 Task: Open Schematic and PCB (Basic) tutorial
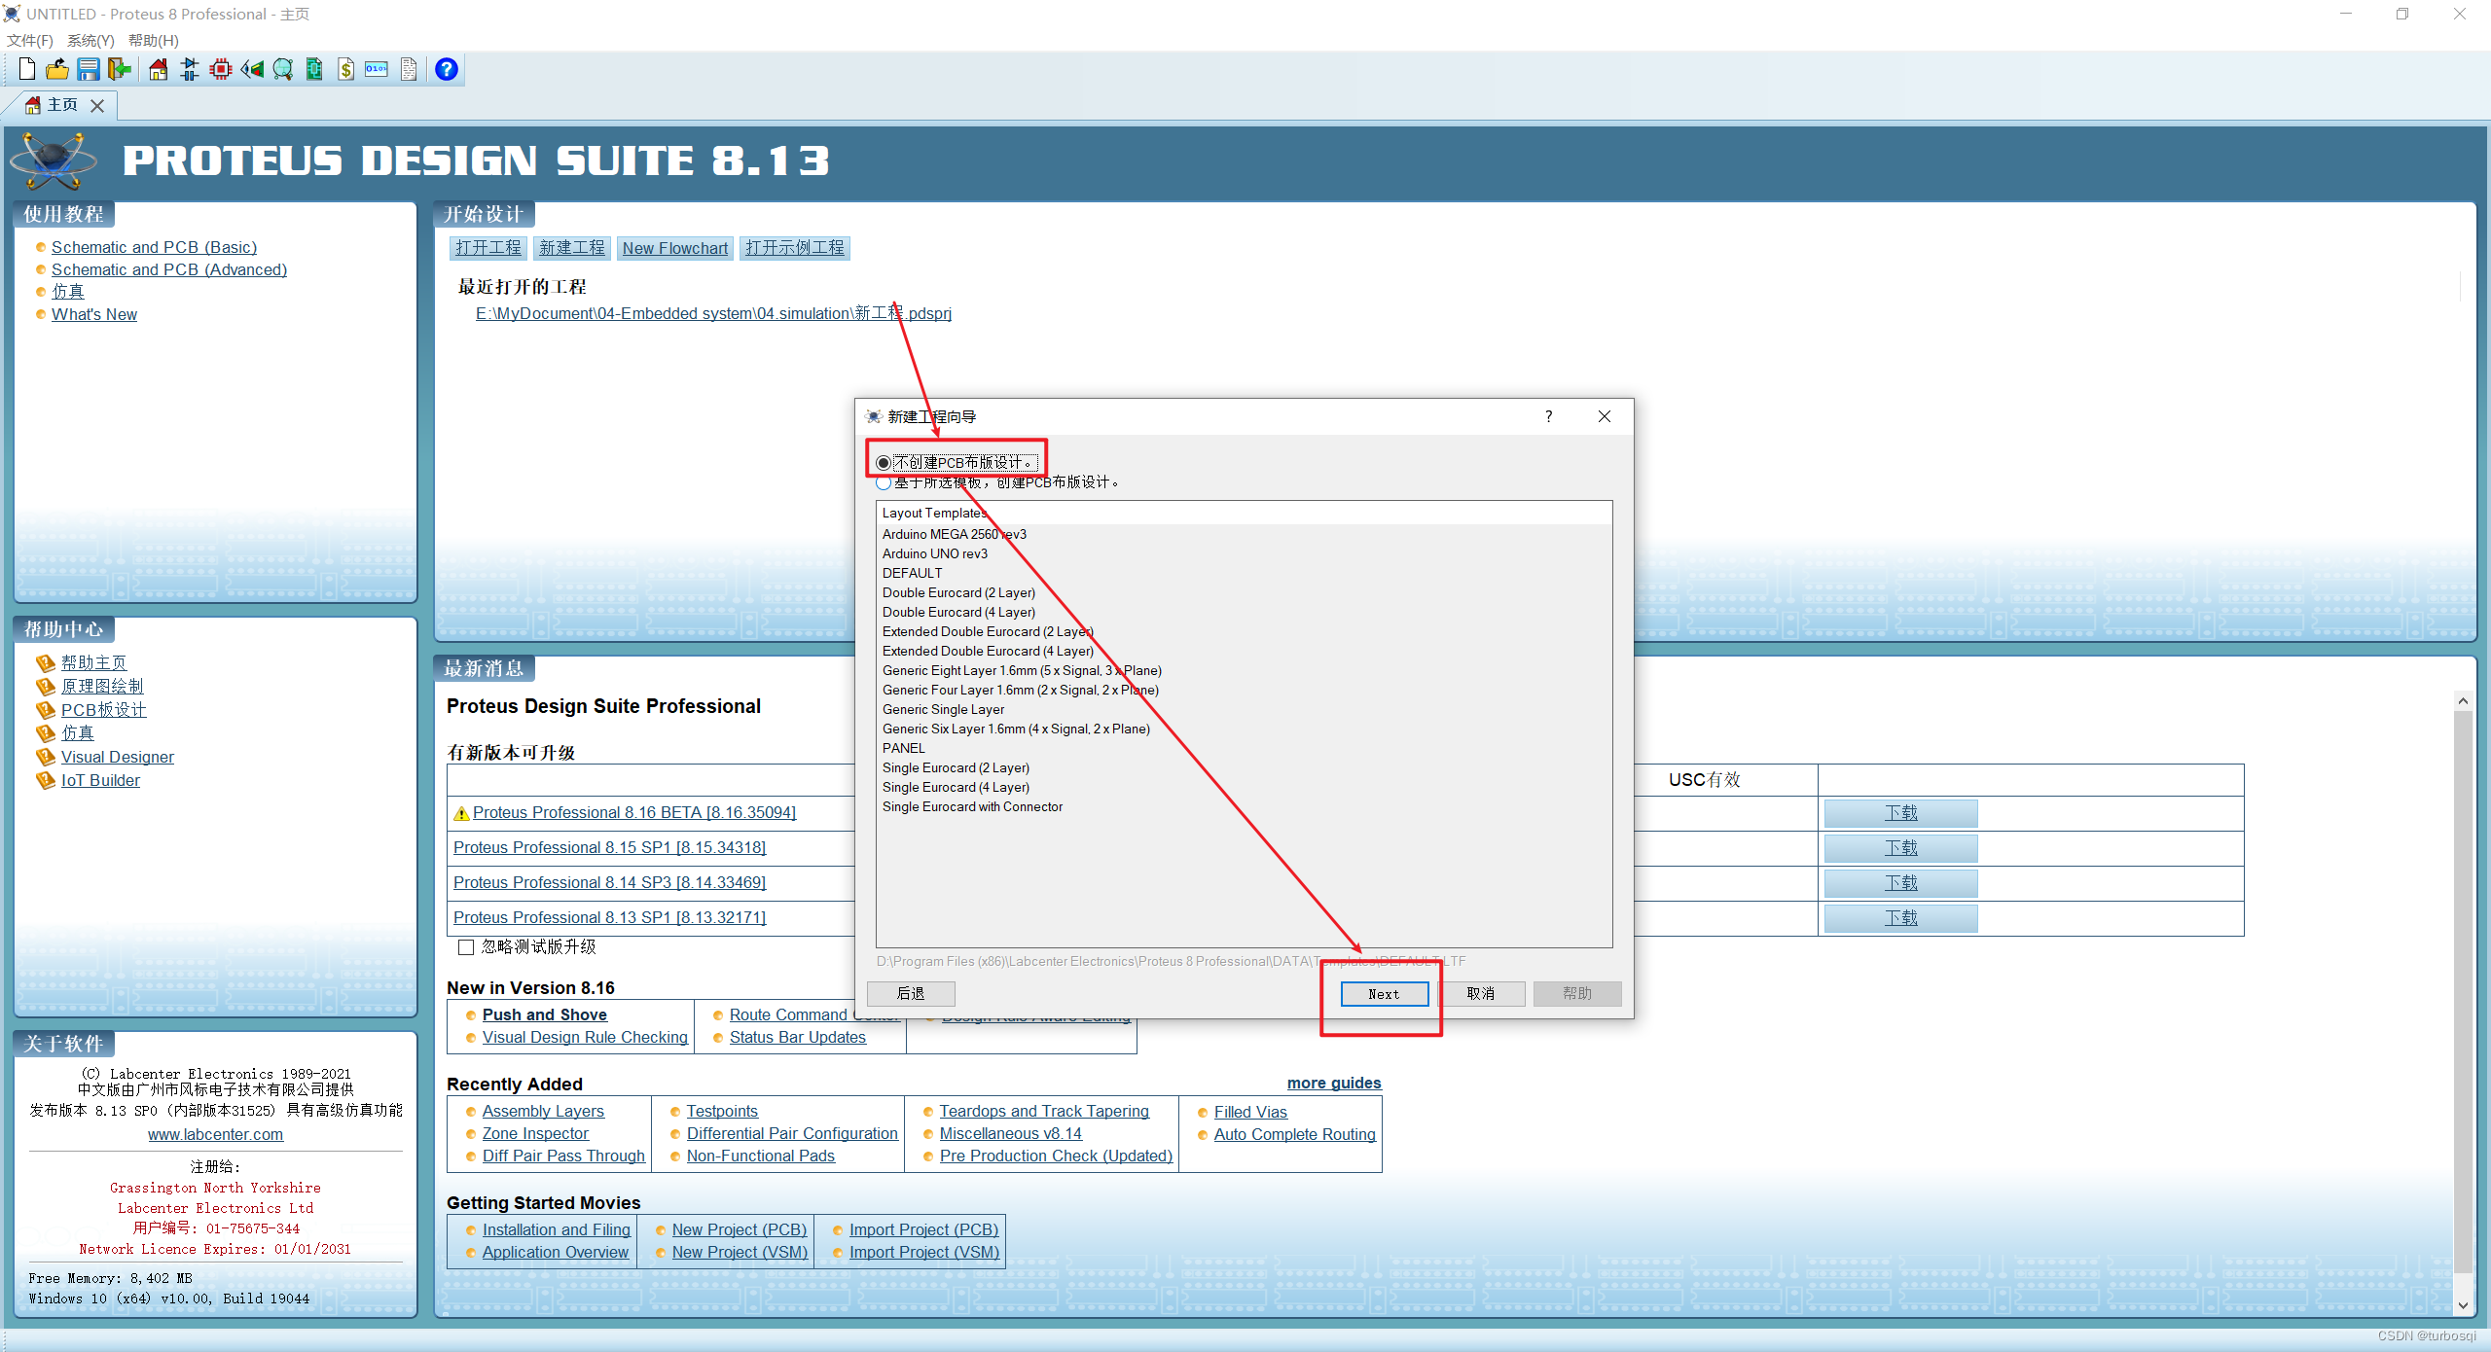pyautogui.click(x=155, y=247)
